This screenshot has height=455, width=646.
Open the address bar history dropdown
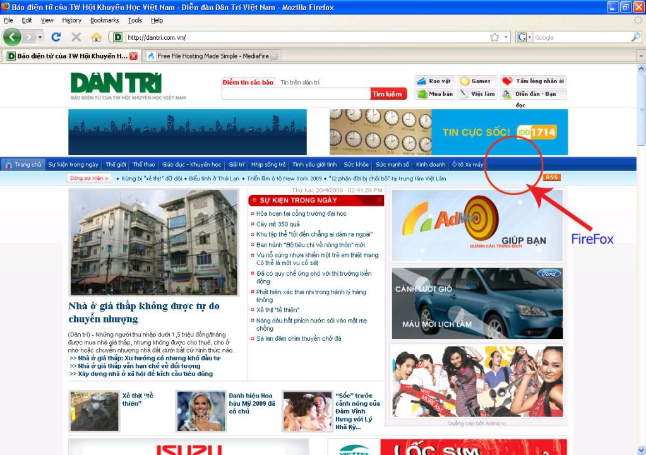(x=506, y=37)
